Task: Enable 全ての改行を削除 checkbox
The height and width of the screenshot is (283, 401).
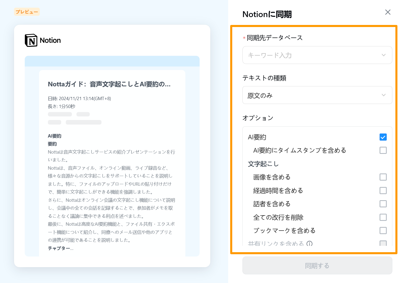Action: [x=383, y=217]
